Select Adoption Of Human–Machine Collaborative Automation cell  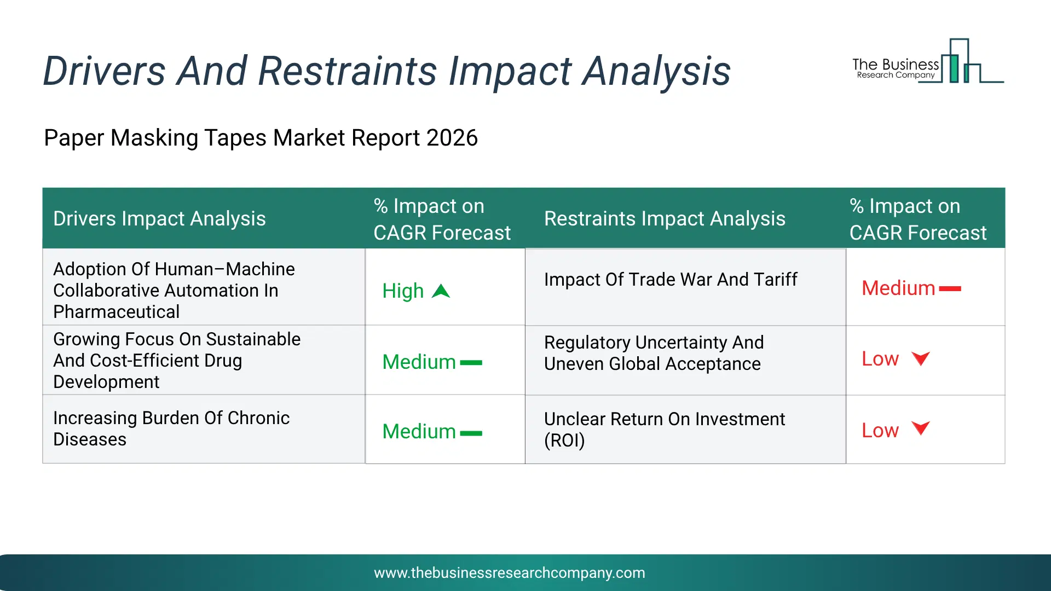pyautogui.click(x=204, y=287)
